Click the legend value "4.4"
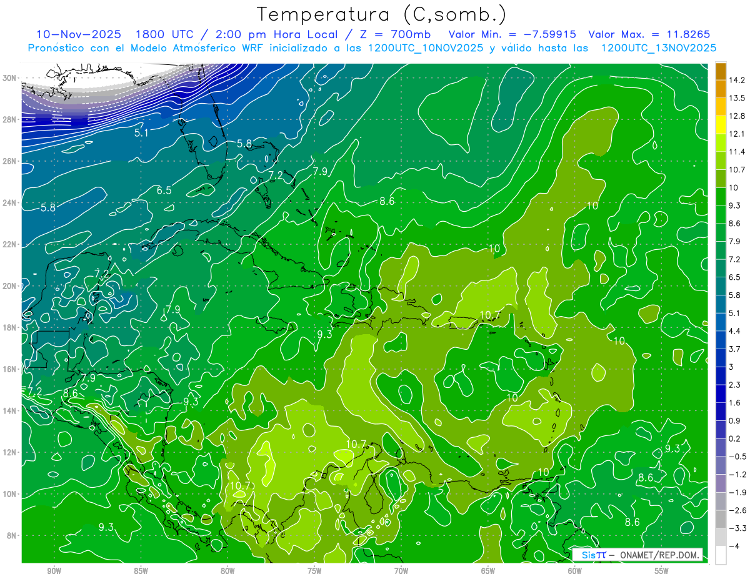 (734, 331)
